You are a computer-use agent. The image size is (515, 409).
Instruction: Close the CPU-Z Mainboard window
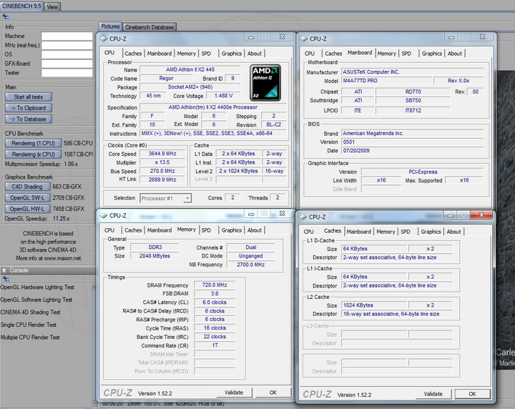[482, 38]
